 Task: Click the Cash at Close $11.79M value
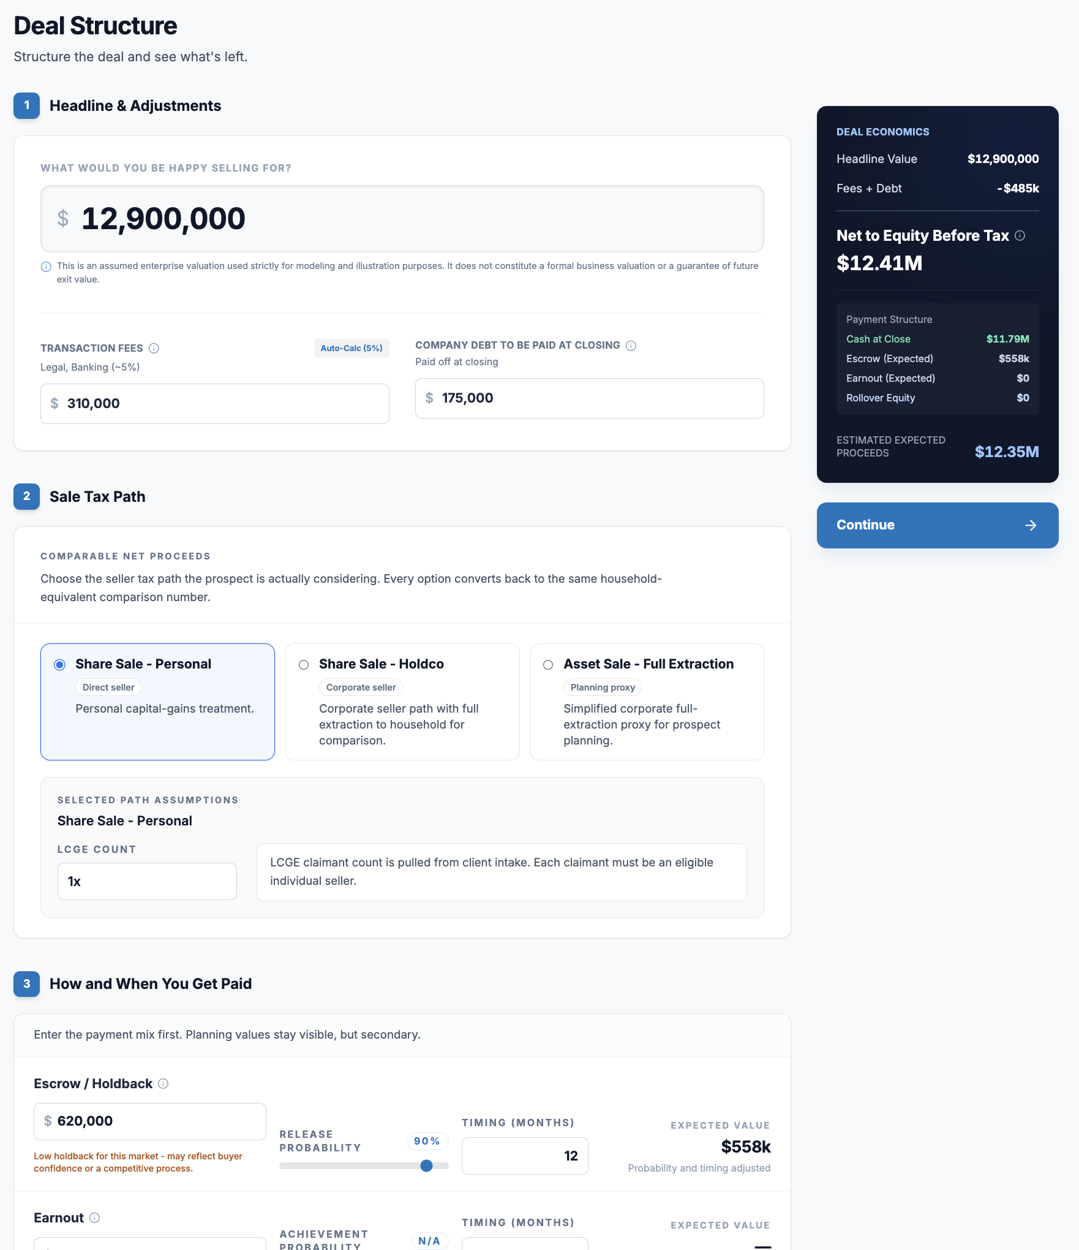(x=1008, y=339)
